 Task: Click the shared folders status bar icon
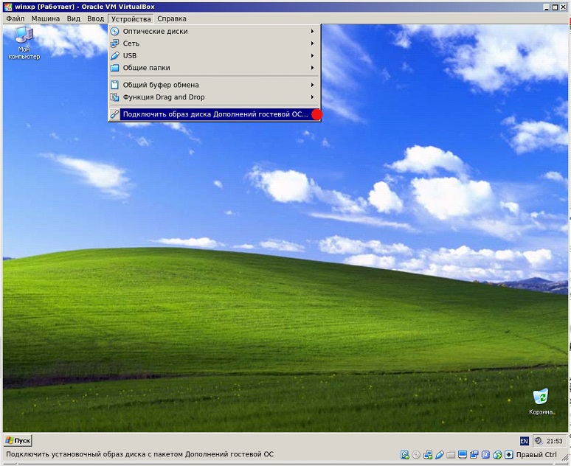point(451,455)
